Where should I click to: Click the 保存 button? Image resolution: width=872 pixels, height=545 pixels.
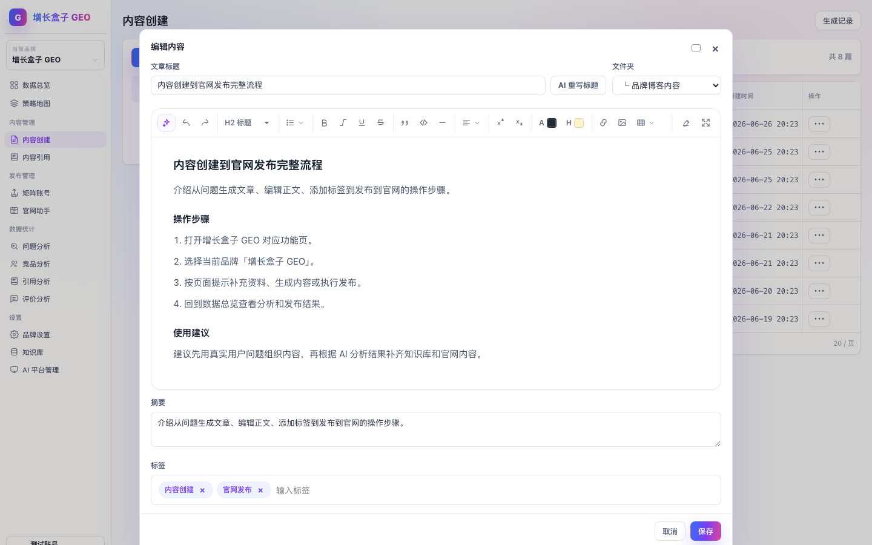pos(705,531)
